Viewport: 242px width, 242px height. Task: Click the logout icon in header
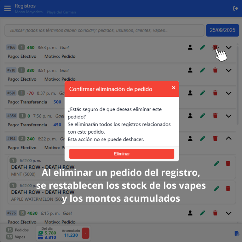235,9
